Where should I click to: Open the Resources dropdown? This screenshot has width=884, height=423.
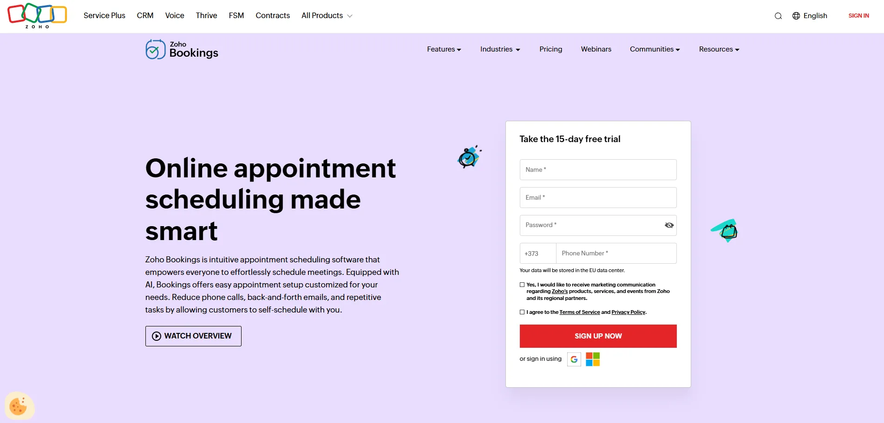click(x=719, y=49)
